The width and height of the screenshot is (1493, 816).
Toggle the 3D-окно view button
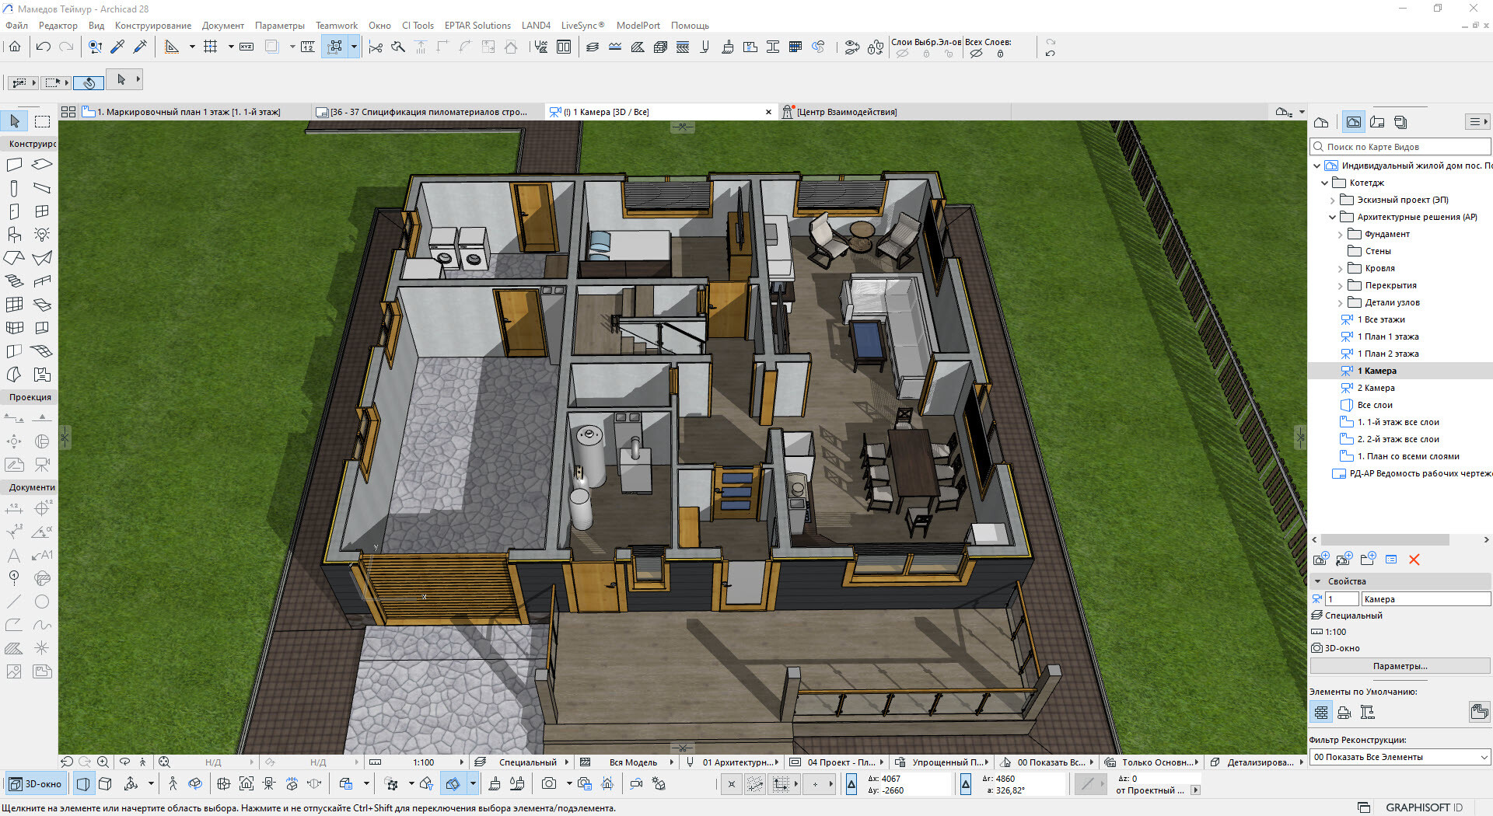[36, 784]
